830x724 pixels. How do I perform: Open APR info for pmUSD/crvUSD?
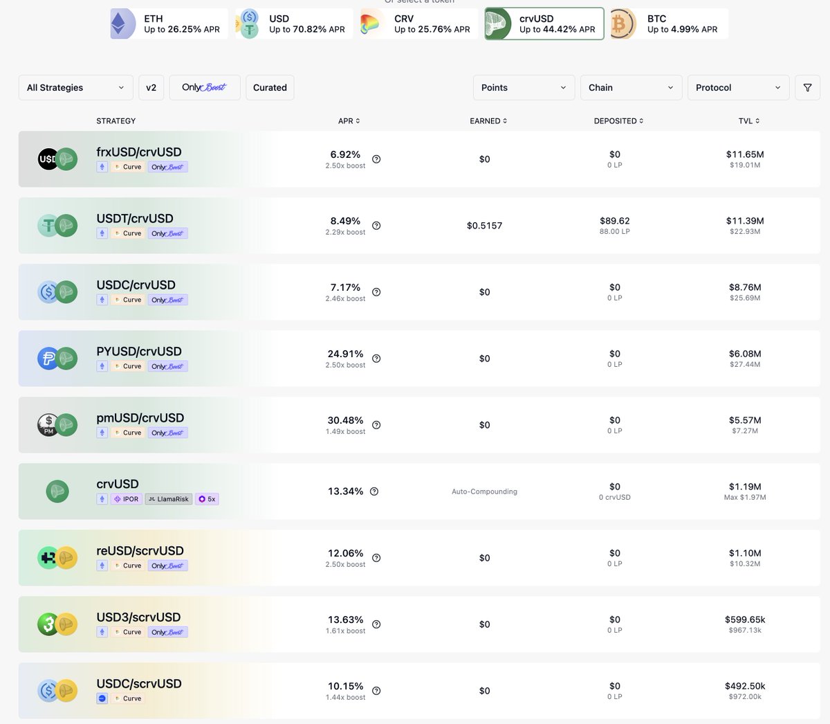point(376,425)
